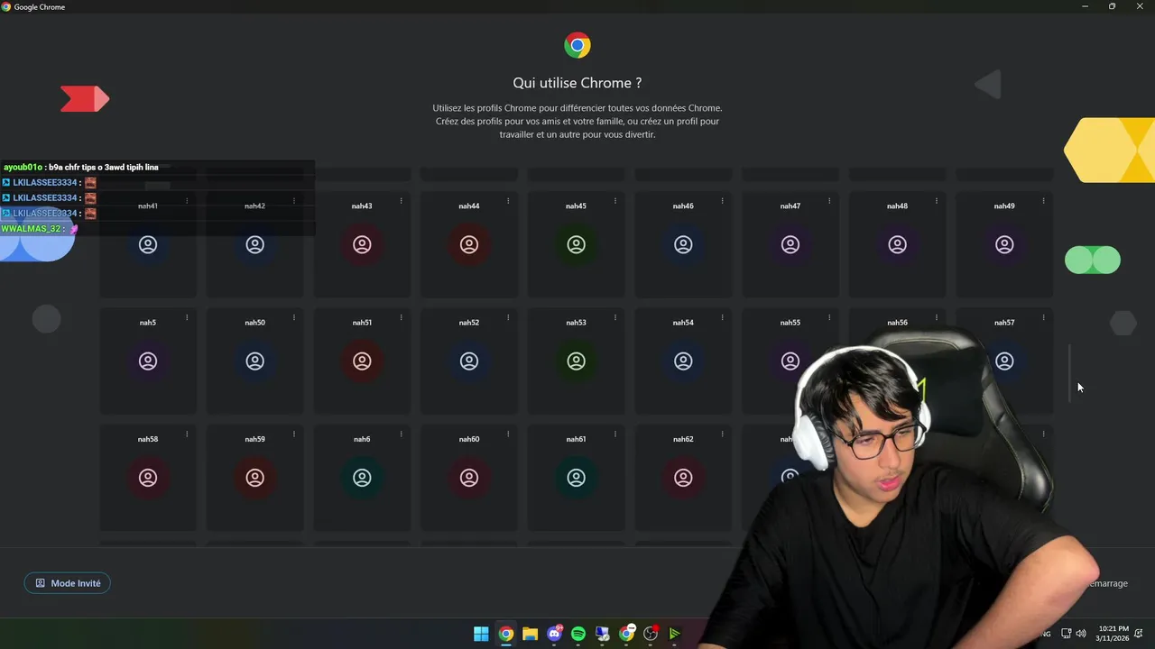Expand options menu for nah62 profile
Screen dimensions: 1155x649
point(722,434)
